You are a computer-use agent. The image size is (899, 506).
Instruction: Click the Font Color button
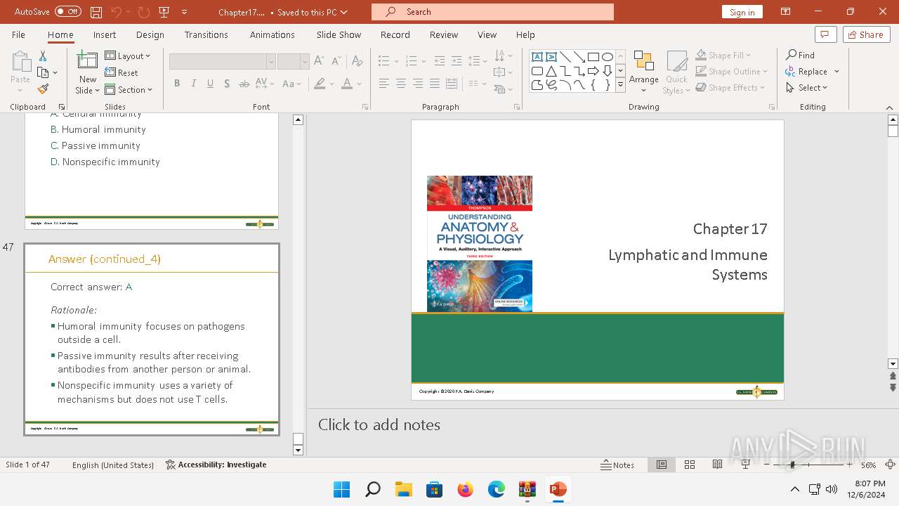[x=346, y=84]
